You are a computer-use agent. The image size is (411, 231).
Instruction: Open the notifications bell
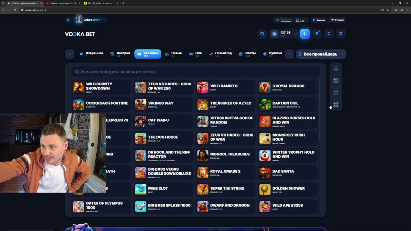click(x=317, y=34)
